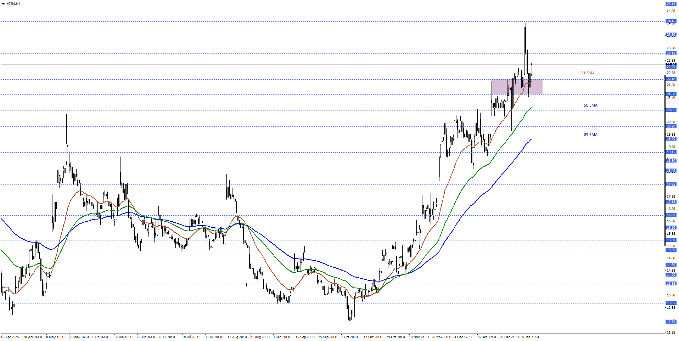Click the 17.85 price level tag

tap(671, 184)
